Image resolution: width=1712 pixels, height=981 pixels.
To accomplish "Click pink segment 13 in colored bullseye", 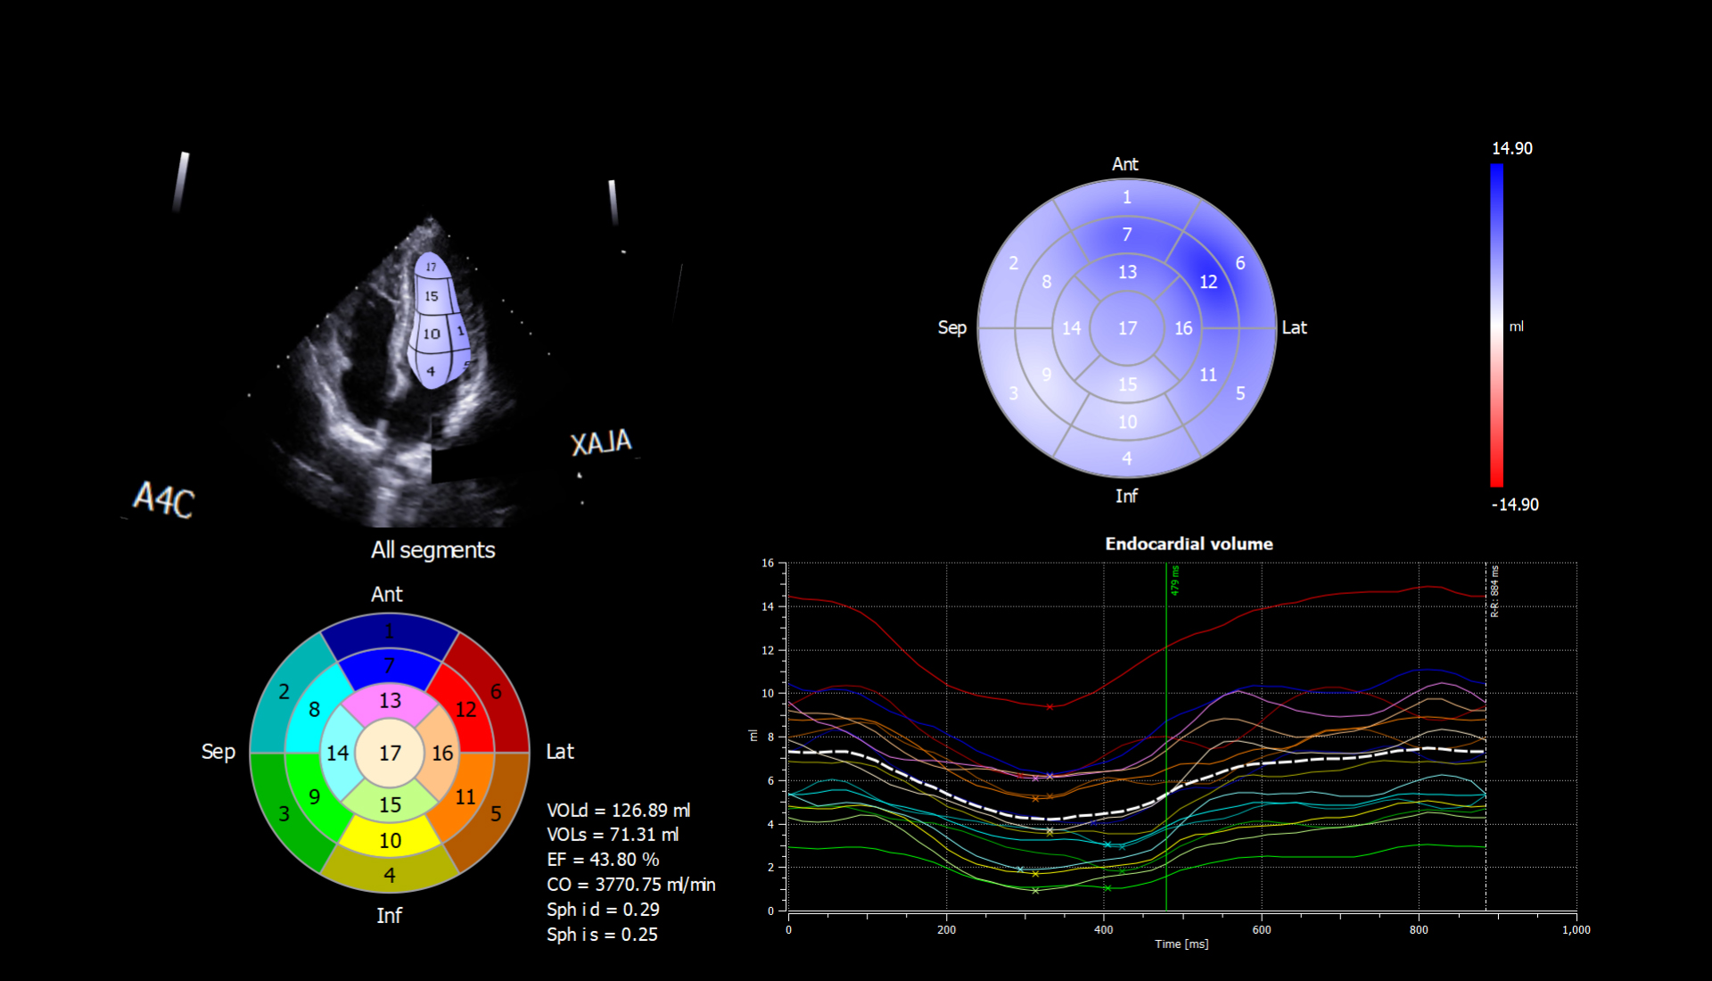I will [x=390, y=701].
